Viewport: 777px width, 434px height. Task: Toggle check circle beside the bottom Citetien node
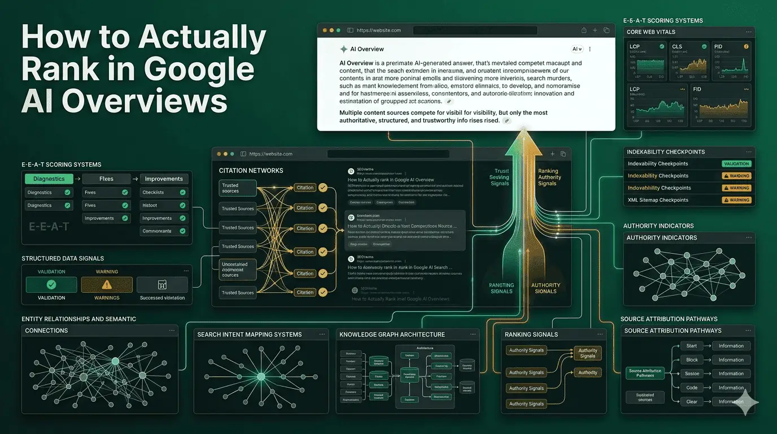(x=323, y=292)
